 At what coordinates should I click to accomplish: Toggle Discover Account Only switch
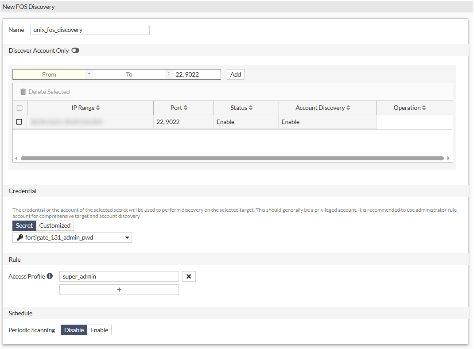pos(75,50)
